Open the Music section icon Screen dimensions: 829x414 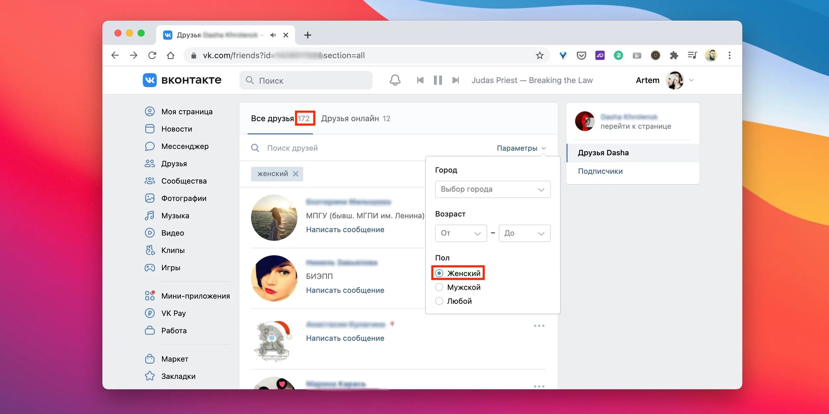(x=150, y=216)
